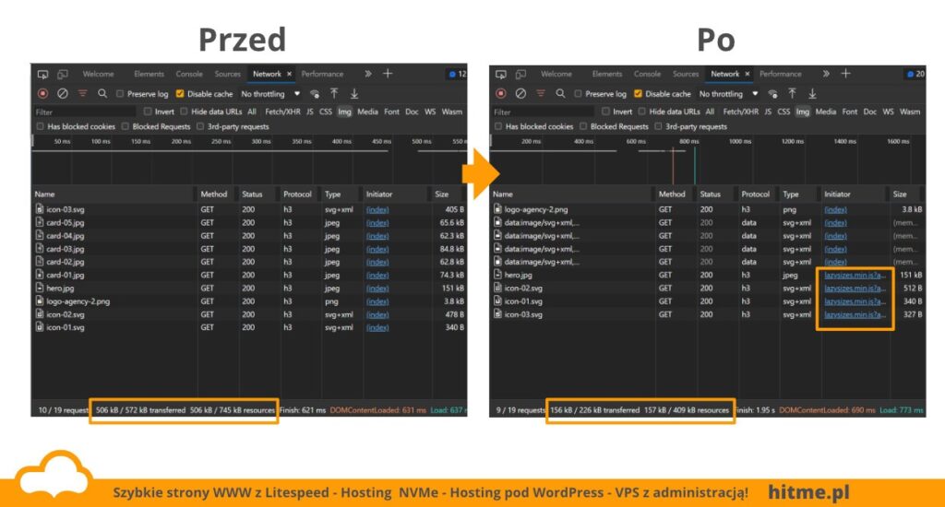Viewport: 945px width, 507px height.
Task: Close the Network tab in Przed panel
Action: [289, 74]
